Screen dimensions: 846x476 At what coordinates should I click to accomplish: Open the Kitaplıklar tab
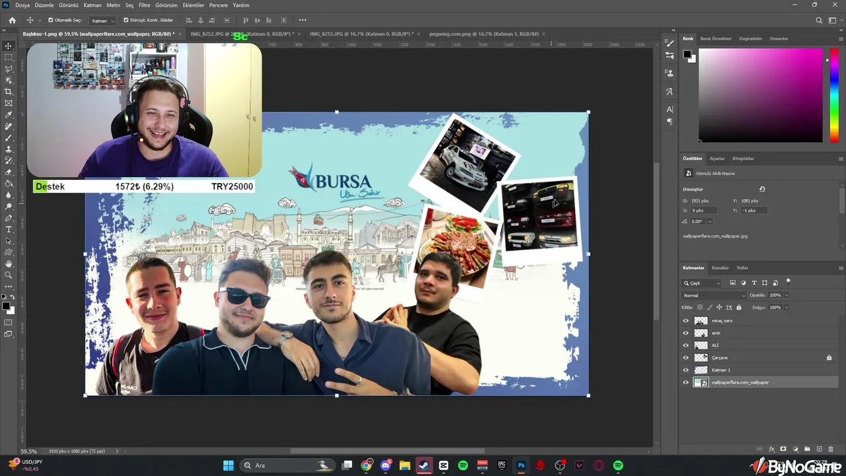pos(743,159)
